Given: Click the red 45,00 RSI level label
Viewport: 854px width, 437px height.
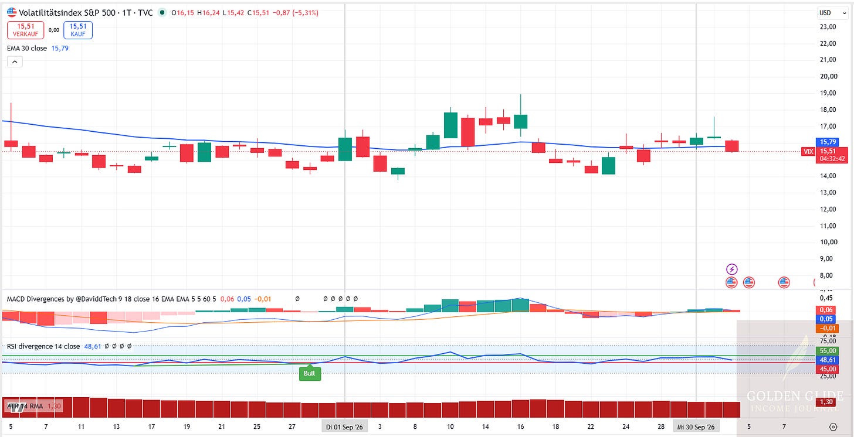Looking at the screenshot, I should 827,369.
